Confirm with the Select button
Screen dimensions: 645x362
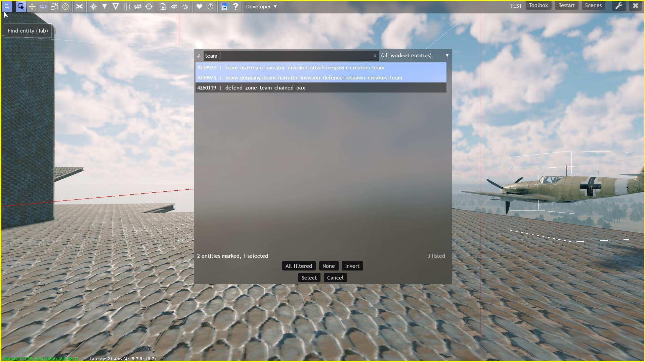pyautogui.click(x=309, y=278)
